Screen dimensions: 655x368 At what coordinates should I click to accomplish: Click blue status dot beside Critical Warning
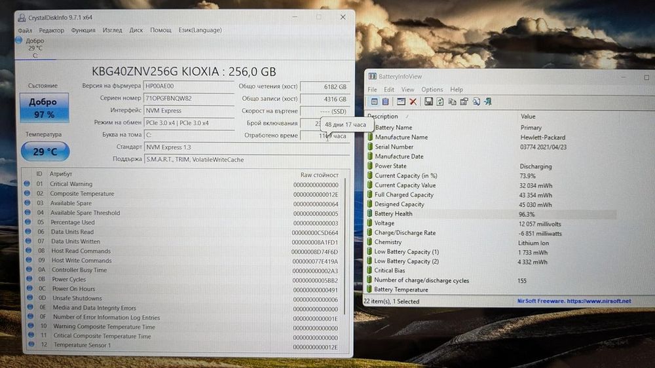point(27,184)
